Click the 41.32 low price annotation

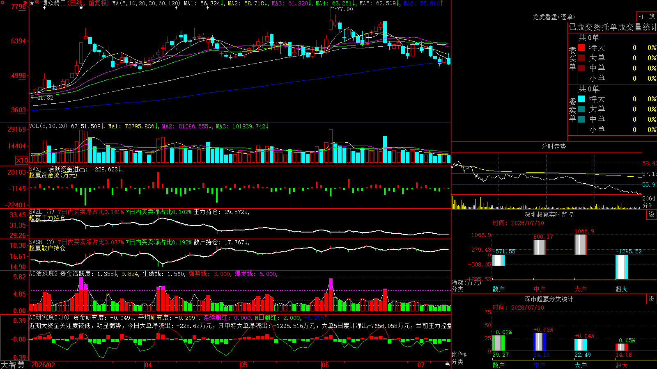[x=45, y=98]
